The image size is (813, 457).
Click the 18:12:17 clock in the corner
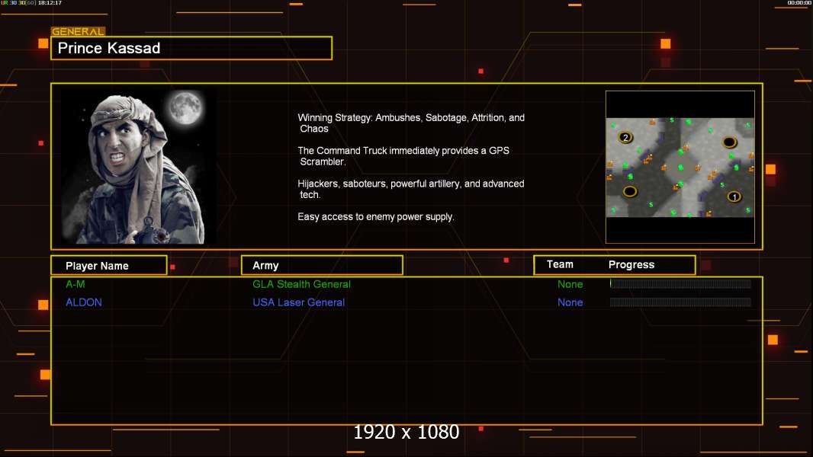pos(50,3)
